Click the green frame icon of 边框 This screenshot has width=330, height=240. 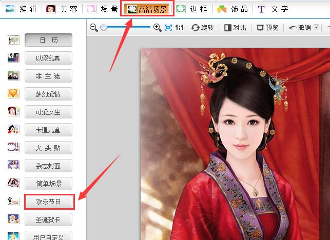coord(181,9)
